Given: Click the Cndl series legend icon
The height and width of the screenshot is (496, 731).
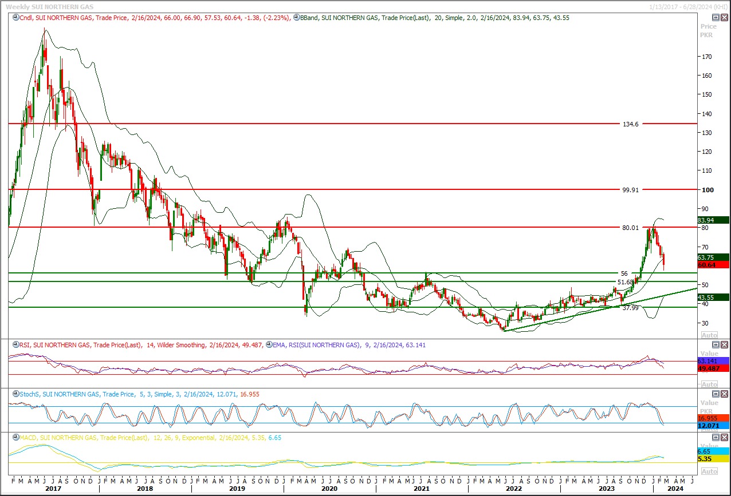Looking at the screenshot, I should tap(15, 18).
